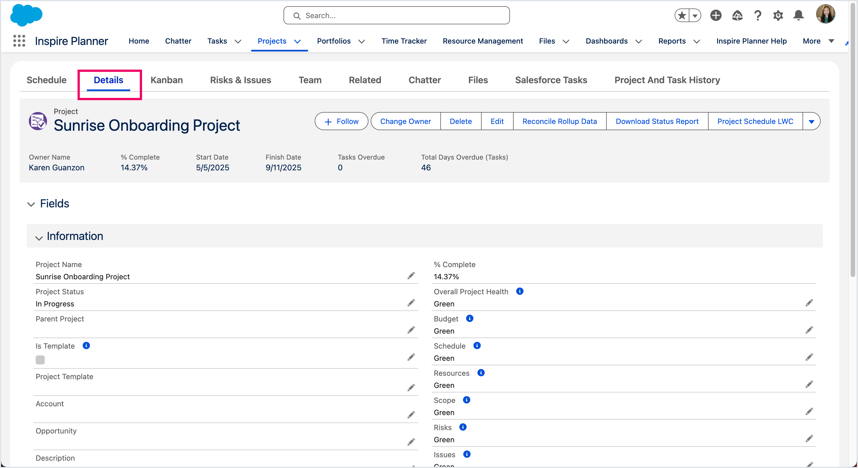The image size is (858, 468).
Task: Open the More navigation menu
Action: click(x=818, y=41)
